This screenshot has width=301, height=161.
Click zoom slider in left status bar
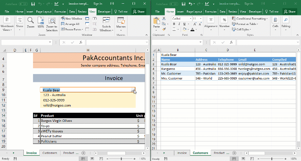(121, 159)
